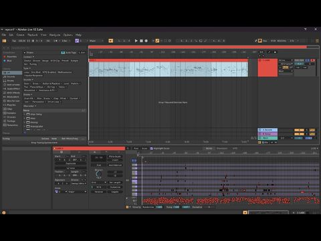Toggle the blue Track Activator button
The height and width of the screenshot is (241, 321).
(307, 60)
